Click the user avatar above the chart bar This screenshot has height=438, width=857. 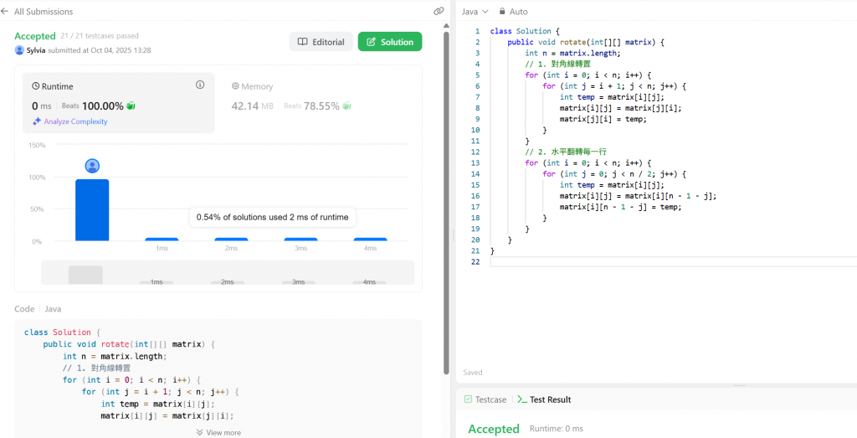(92, 166)
